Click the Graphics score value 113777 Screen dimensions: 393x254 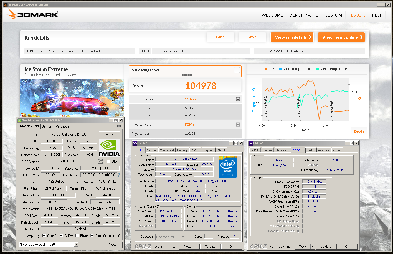[x=191, y=99]
